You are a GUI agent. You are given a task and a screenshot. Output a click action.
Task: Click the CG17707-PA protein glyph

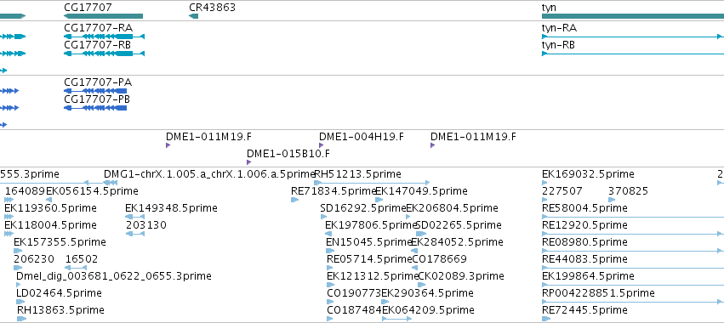tap(95, 91)
